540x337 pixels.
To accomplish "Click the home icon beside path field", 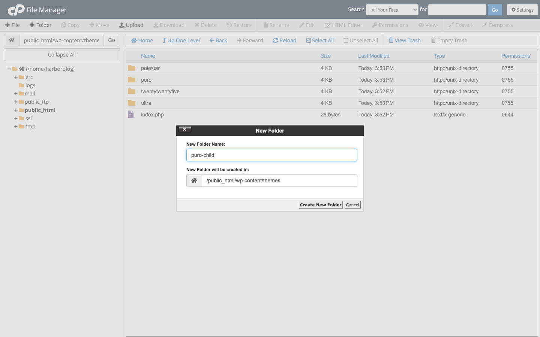I will pyautogui.click(x=12, y=40).
